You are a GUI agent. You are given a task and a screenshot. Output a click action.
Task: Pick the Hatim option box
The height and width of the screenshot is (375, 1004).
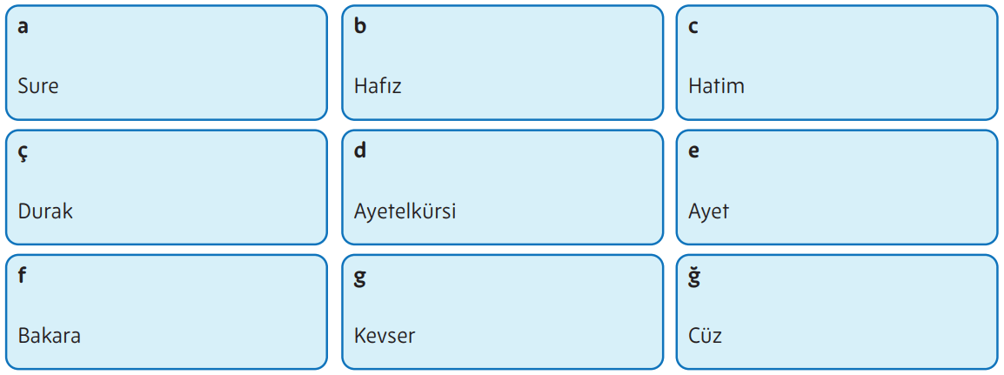point(837,63)
